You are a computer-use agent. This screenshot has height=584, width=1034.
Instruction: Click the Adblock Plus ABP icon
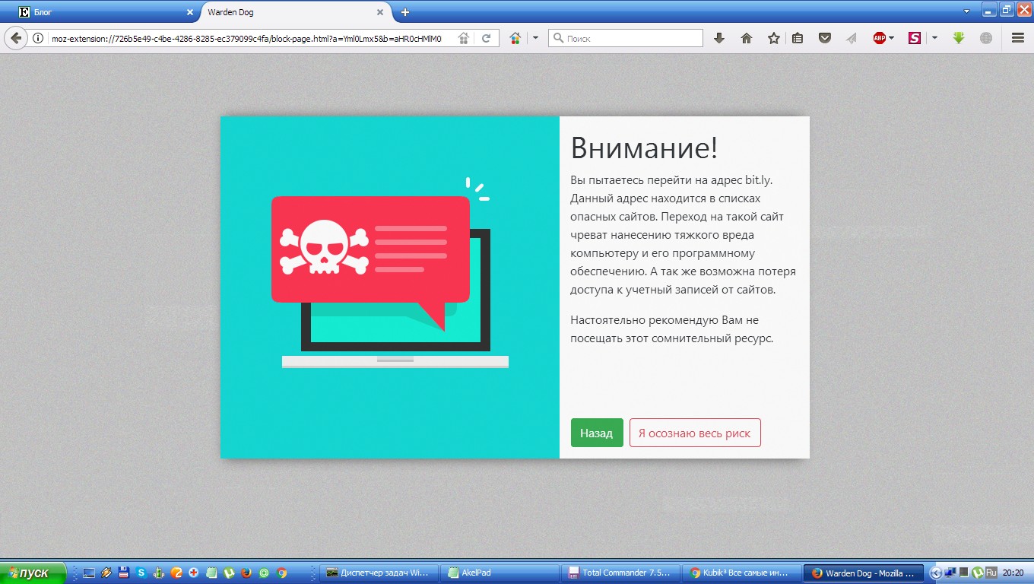click(x=879, y=38)
